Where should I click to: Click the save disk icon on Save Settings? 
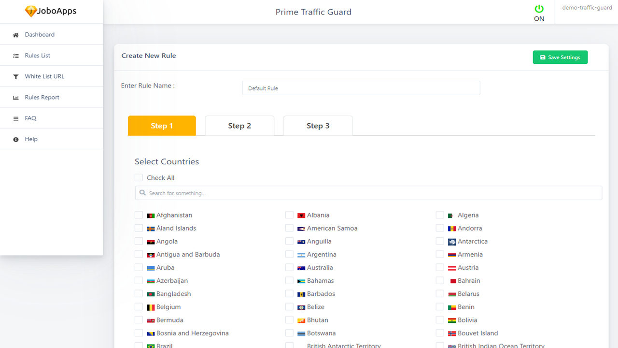[x=542, y=57]
